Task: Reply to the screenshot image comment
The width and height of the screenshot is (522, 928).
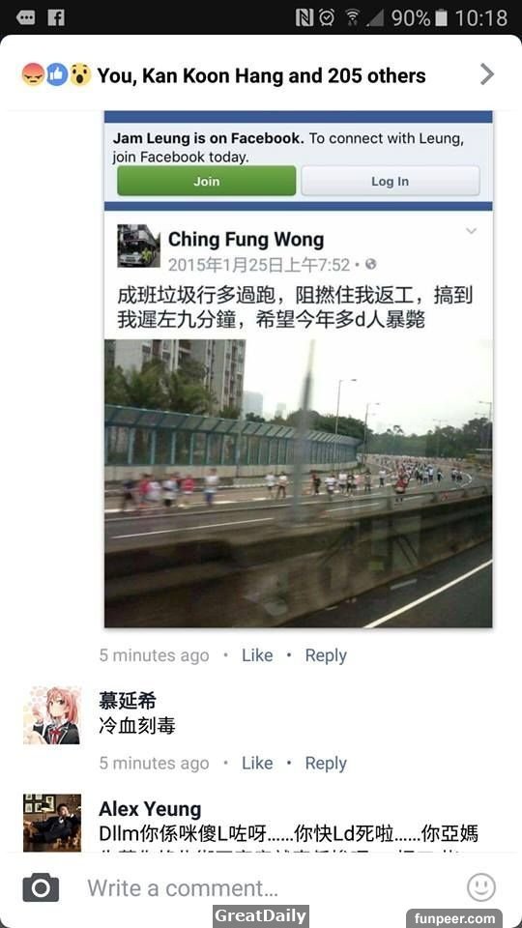Action: (326, 655)
